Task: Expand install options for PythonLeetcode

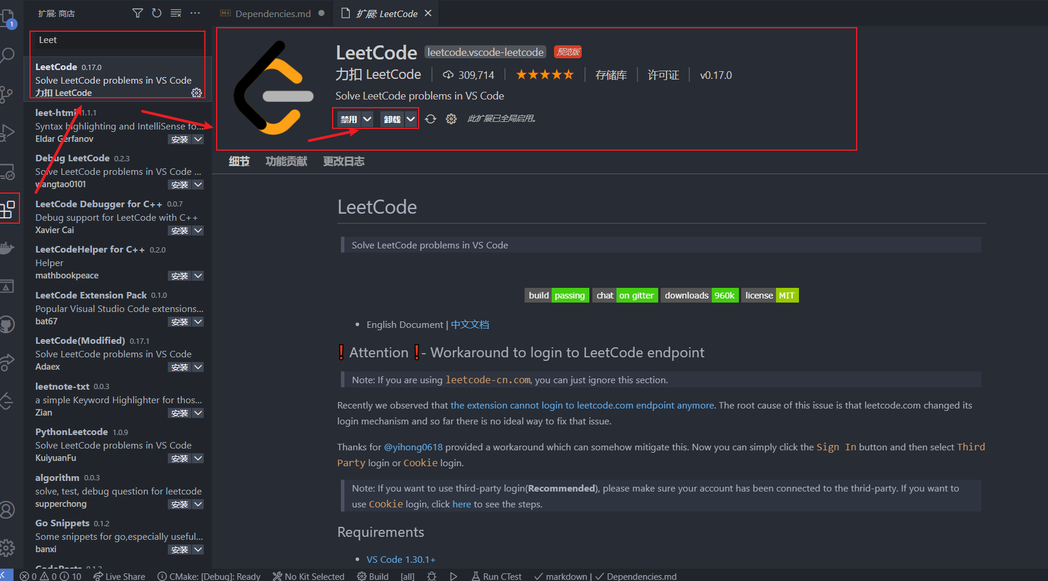Action: [198, 458]
